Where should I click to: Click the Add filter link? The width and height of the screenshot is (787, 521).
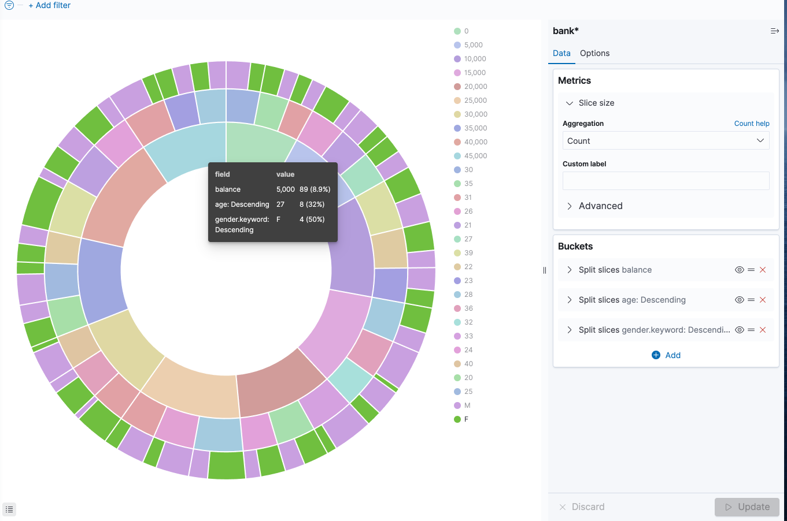pyautogui.click(x=50, y=5)
